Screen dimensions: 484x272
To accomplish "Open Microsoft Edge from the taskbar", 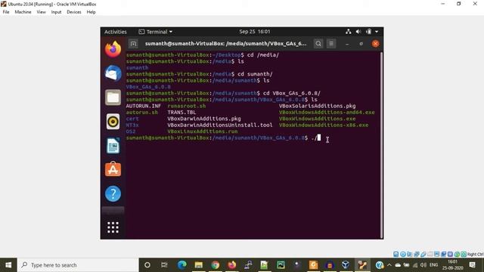I will click(181, 265).
